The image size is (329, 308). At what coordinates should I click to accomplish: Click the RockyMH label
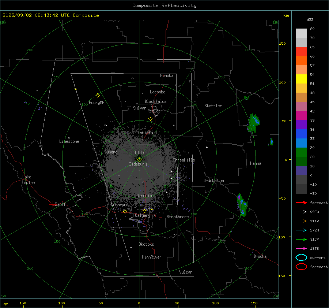[x=97, y=103]
